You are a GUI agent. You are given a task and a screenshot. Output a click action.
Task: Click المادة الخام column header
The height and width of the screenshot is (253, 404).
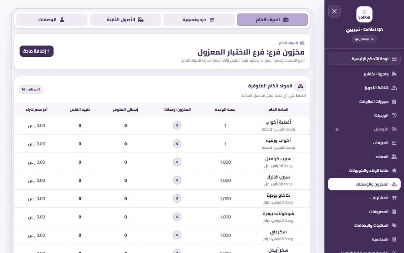tap(278, 110)
